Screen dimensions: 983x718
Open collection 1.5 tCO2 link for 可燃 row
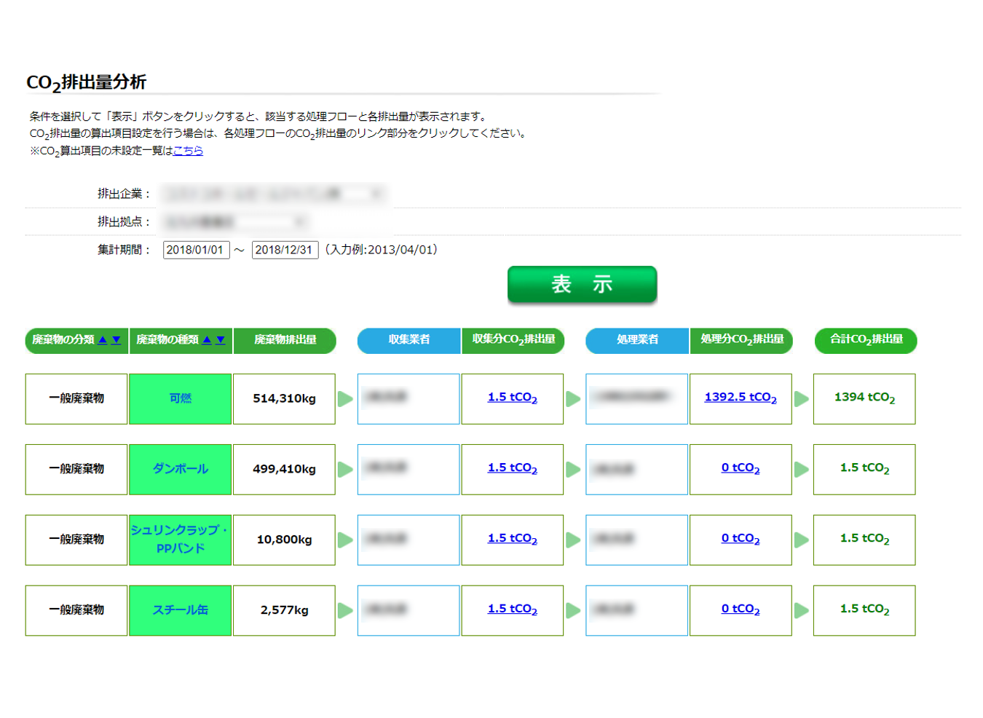click(x=512, y=398)
